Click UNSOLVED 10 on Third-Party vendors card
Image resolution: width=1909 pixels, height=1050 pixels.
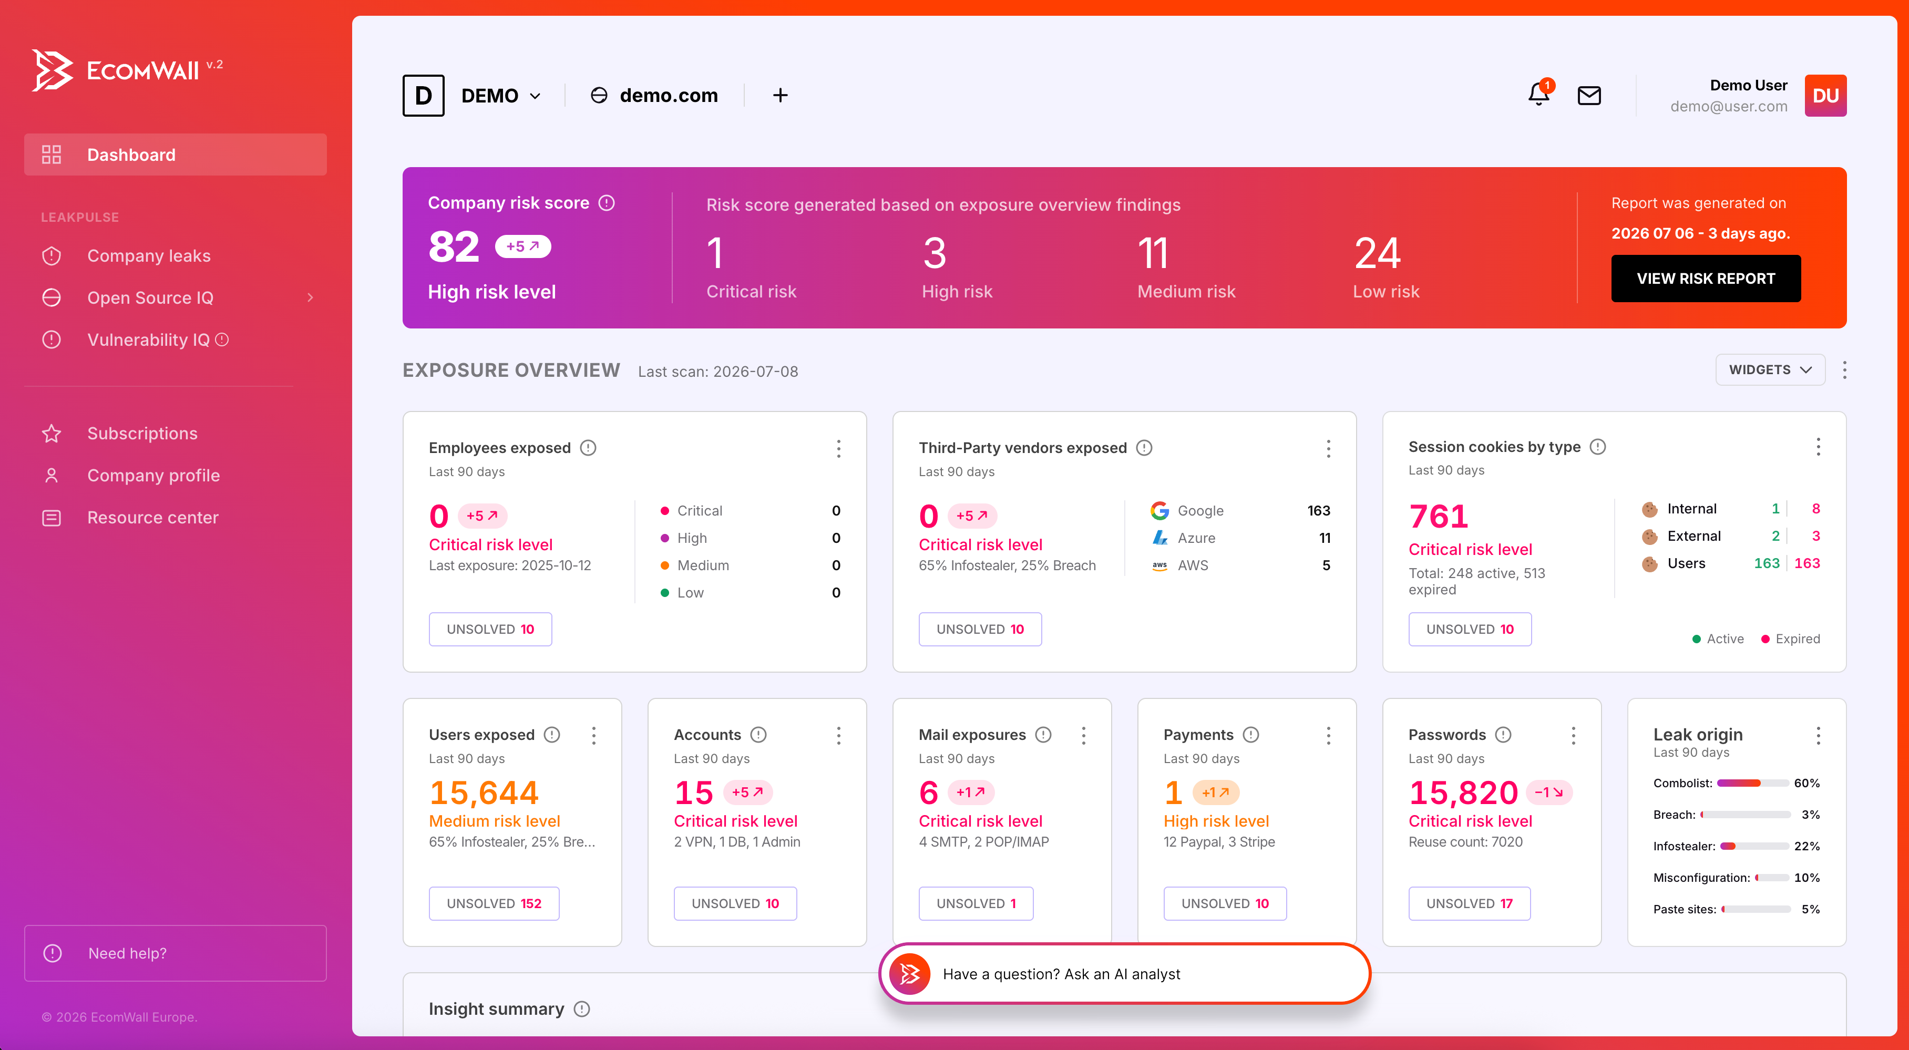click(980, 629)
